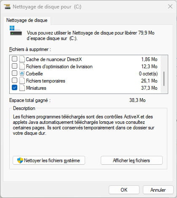The height and width of the screenshot is (198, 177).
Task: Close the Nettoyage de disque window
Action: [170, 6]
